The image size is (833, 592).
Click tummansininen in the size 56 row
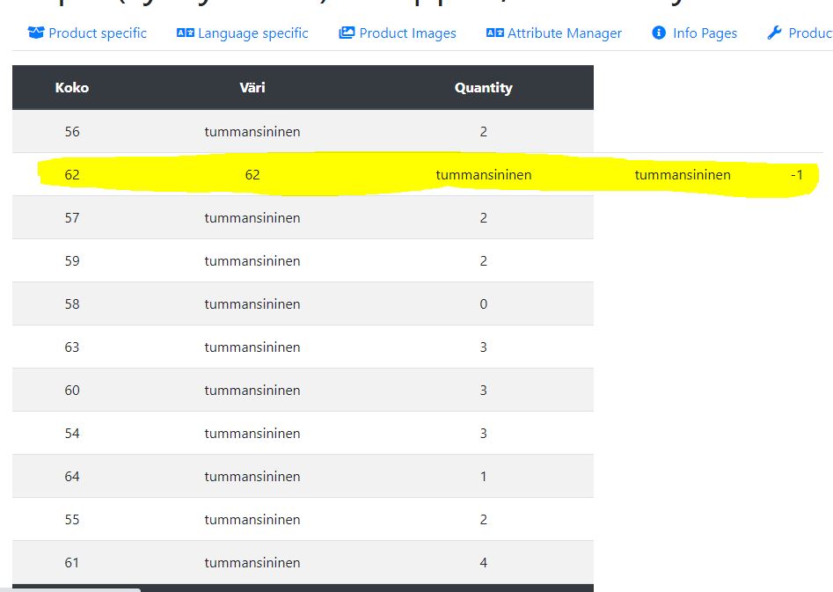[252, 132]
